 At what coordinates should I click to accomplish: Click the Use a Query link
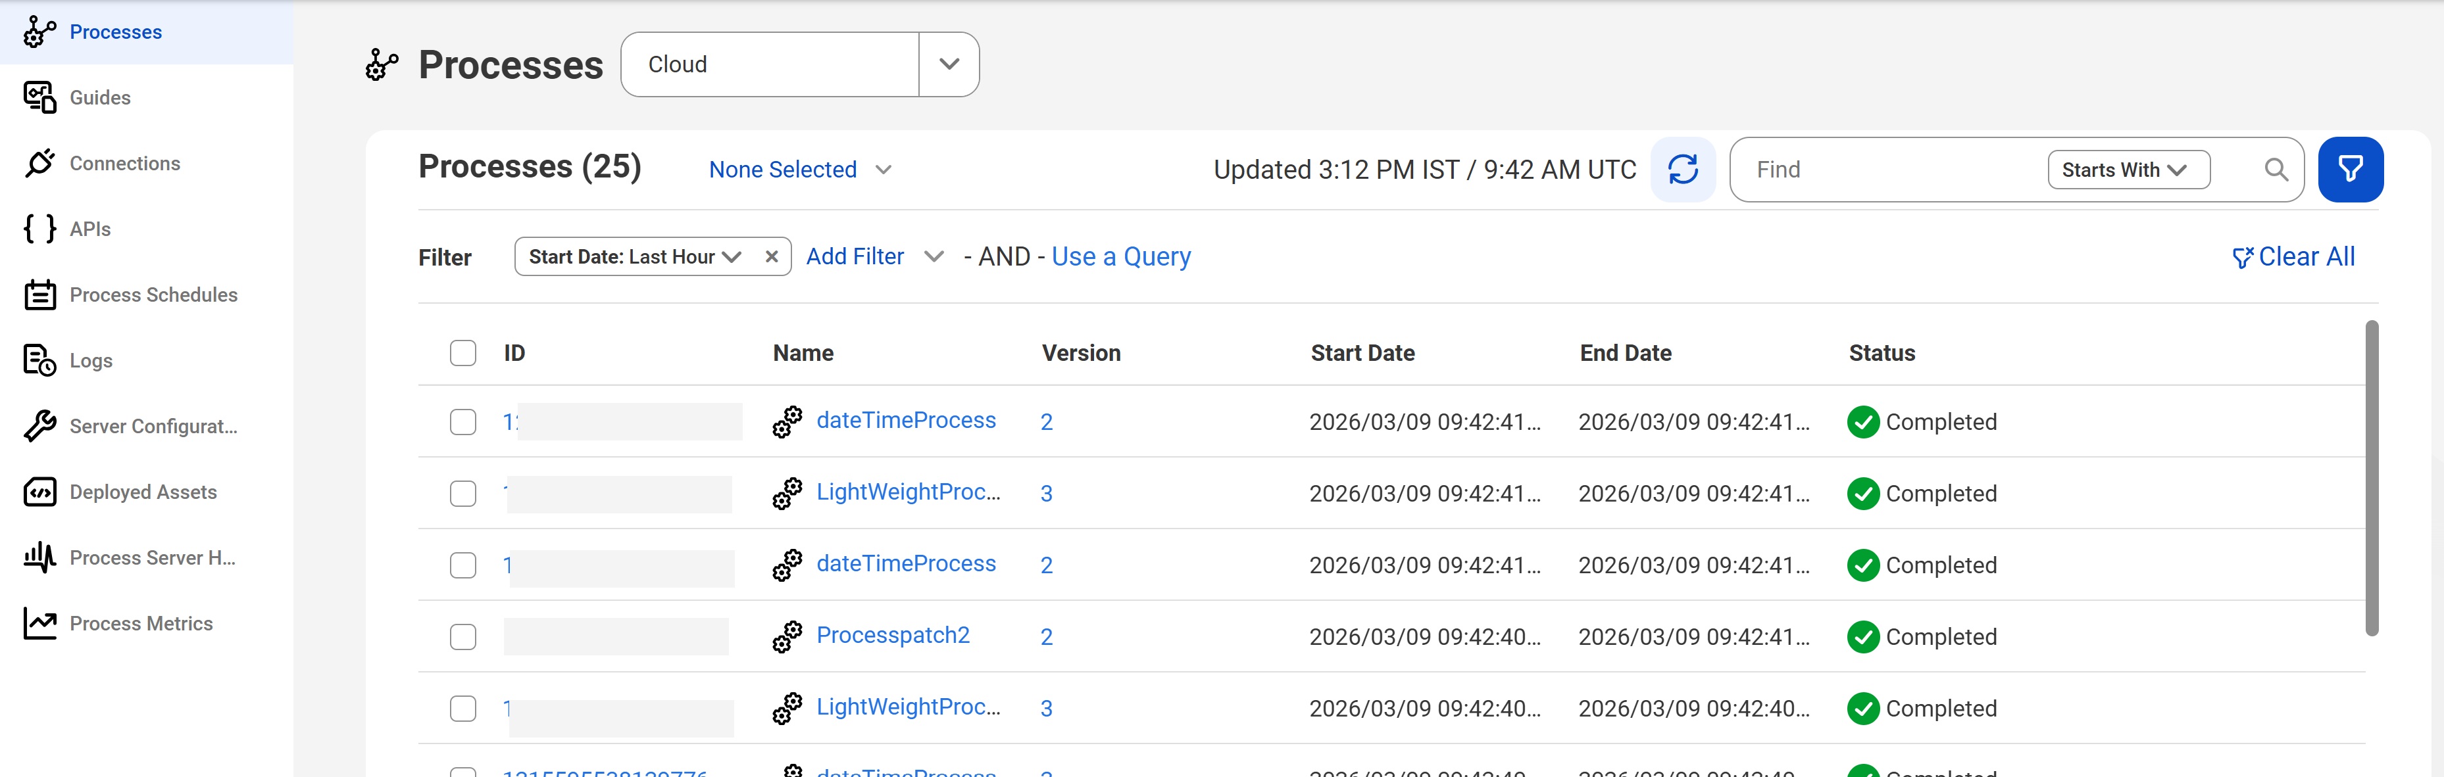coord(1120,257)
